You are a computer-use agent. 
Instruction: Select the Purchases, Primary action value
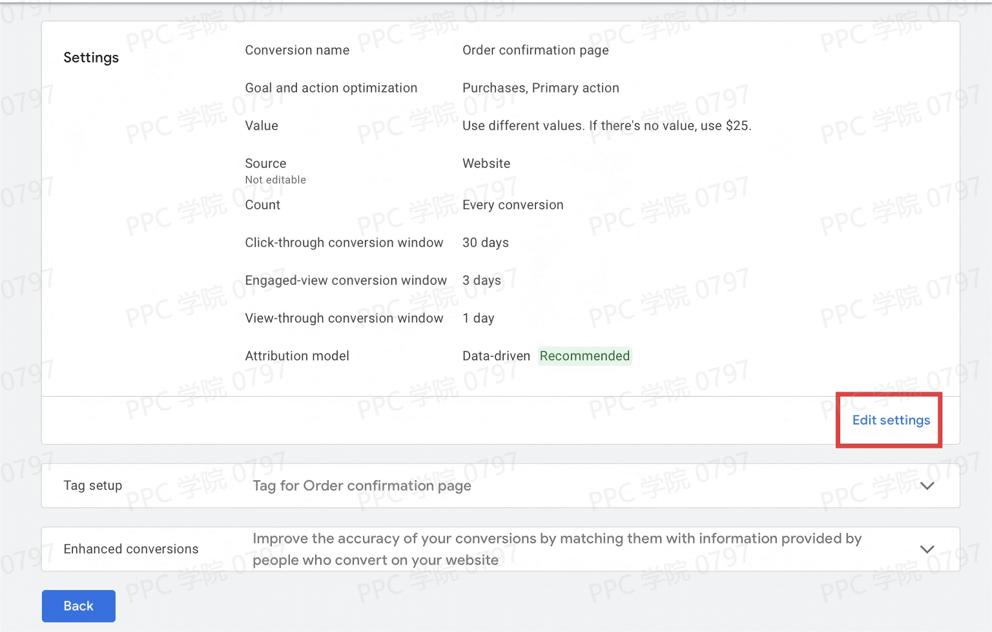click(541, 88)
